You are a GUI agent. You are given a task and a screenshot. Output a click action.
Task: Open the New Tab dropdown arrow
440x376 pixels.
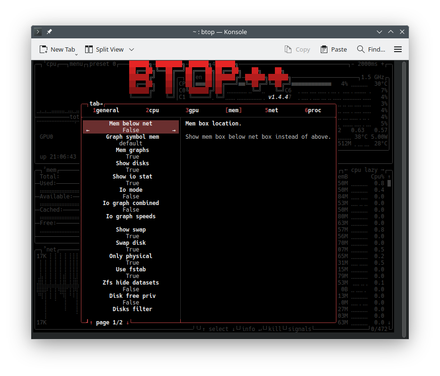[76, 54]
